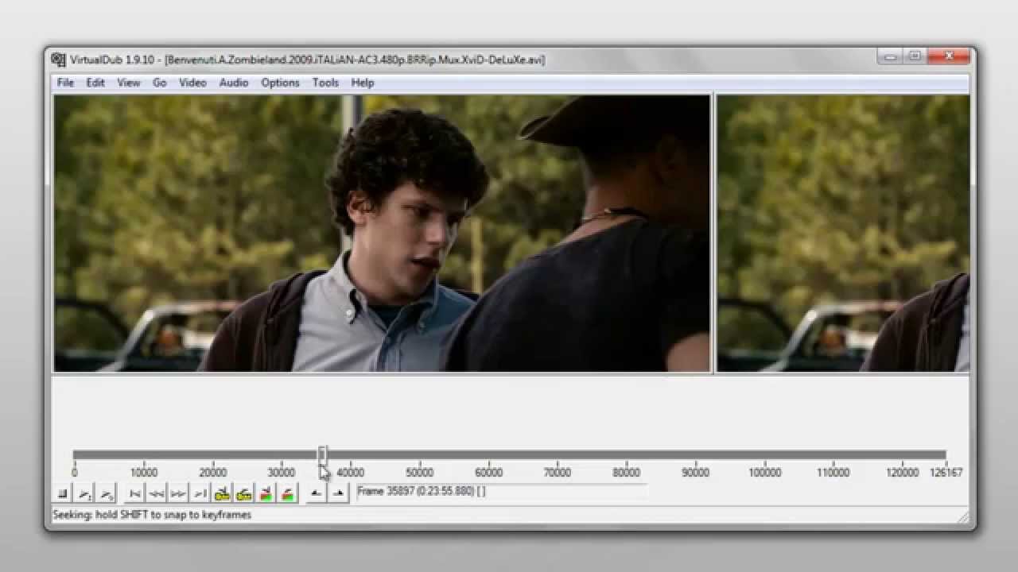Open the Video menu
The height and width of the screenshot is (572, 1018).
coord(192,83)
